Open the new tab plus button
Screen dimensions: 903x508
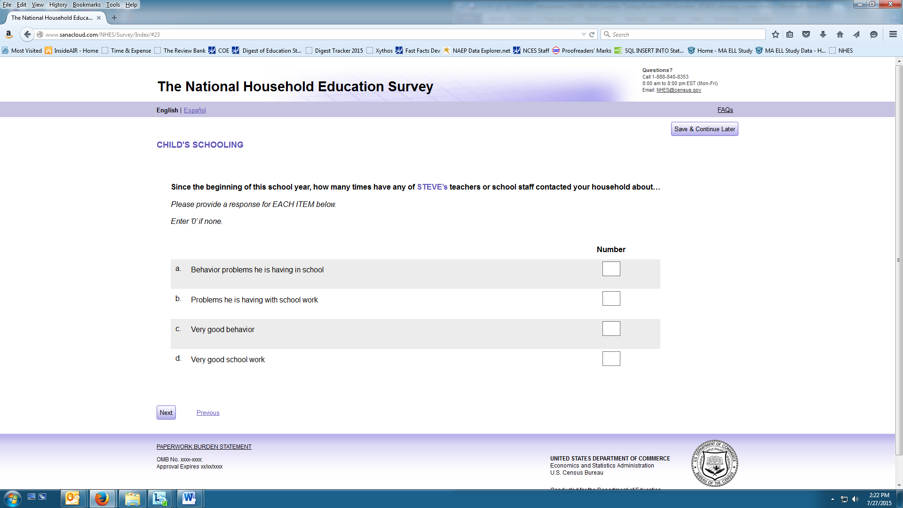(114, 18)
